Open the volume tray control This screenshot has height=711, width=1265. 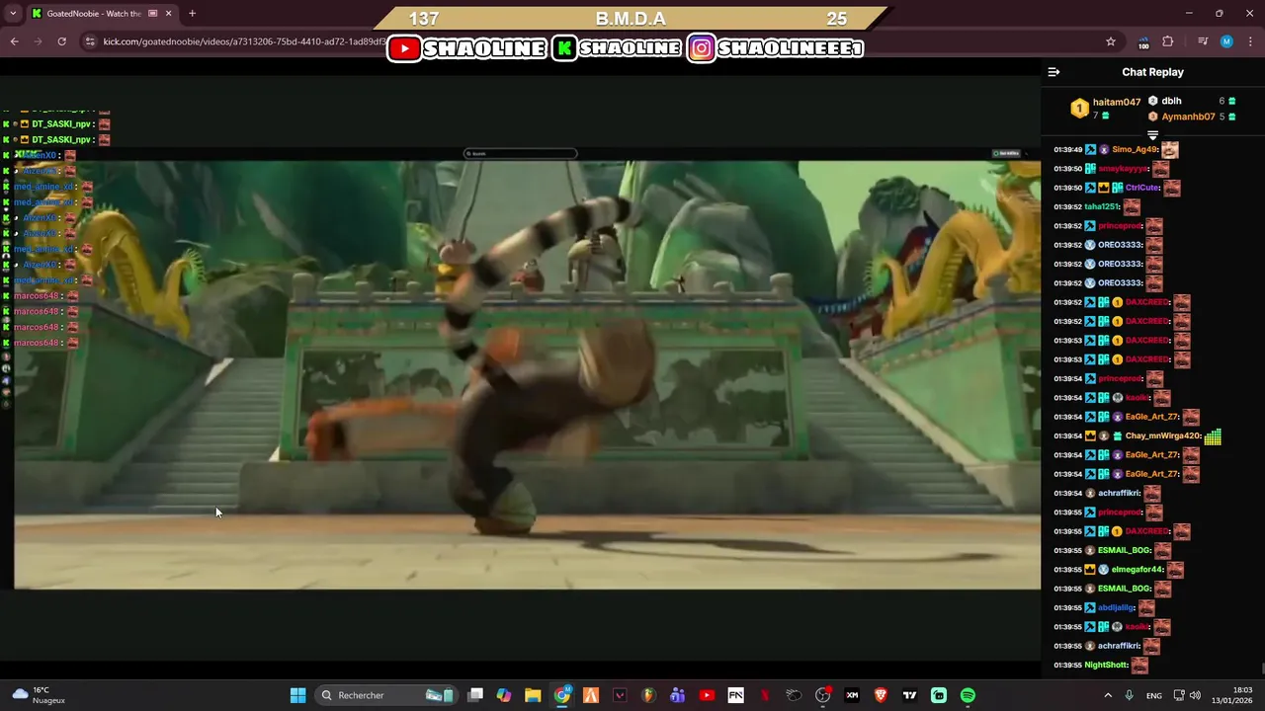click(x=1195, y=695)
